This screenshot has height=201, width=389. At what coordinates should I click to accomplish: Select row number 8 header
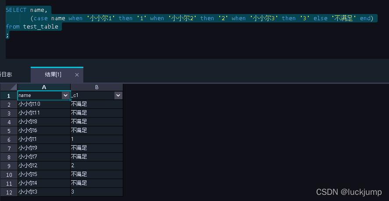tap(9, 157)
